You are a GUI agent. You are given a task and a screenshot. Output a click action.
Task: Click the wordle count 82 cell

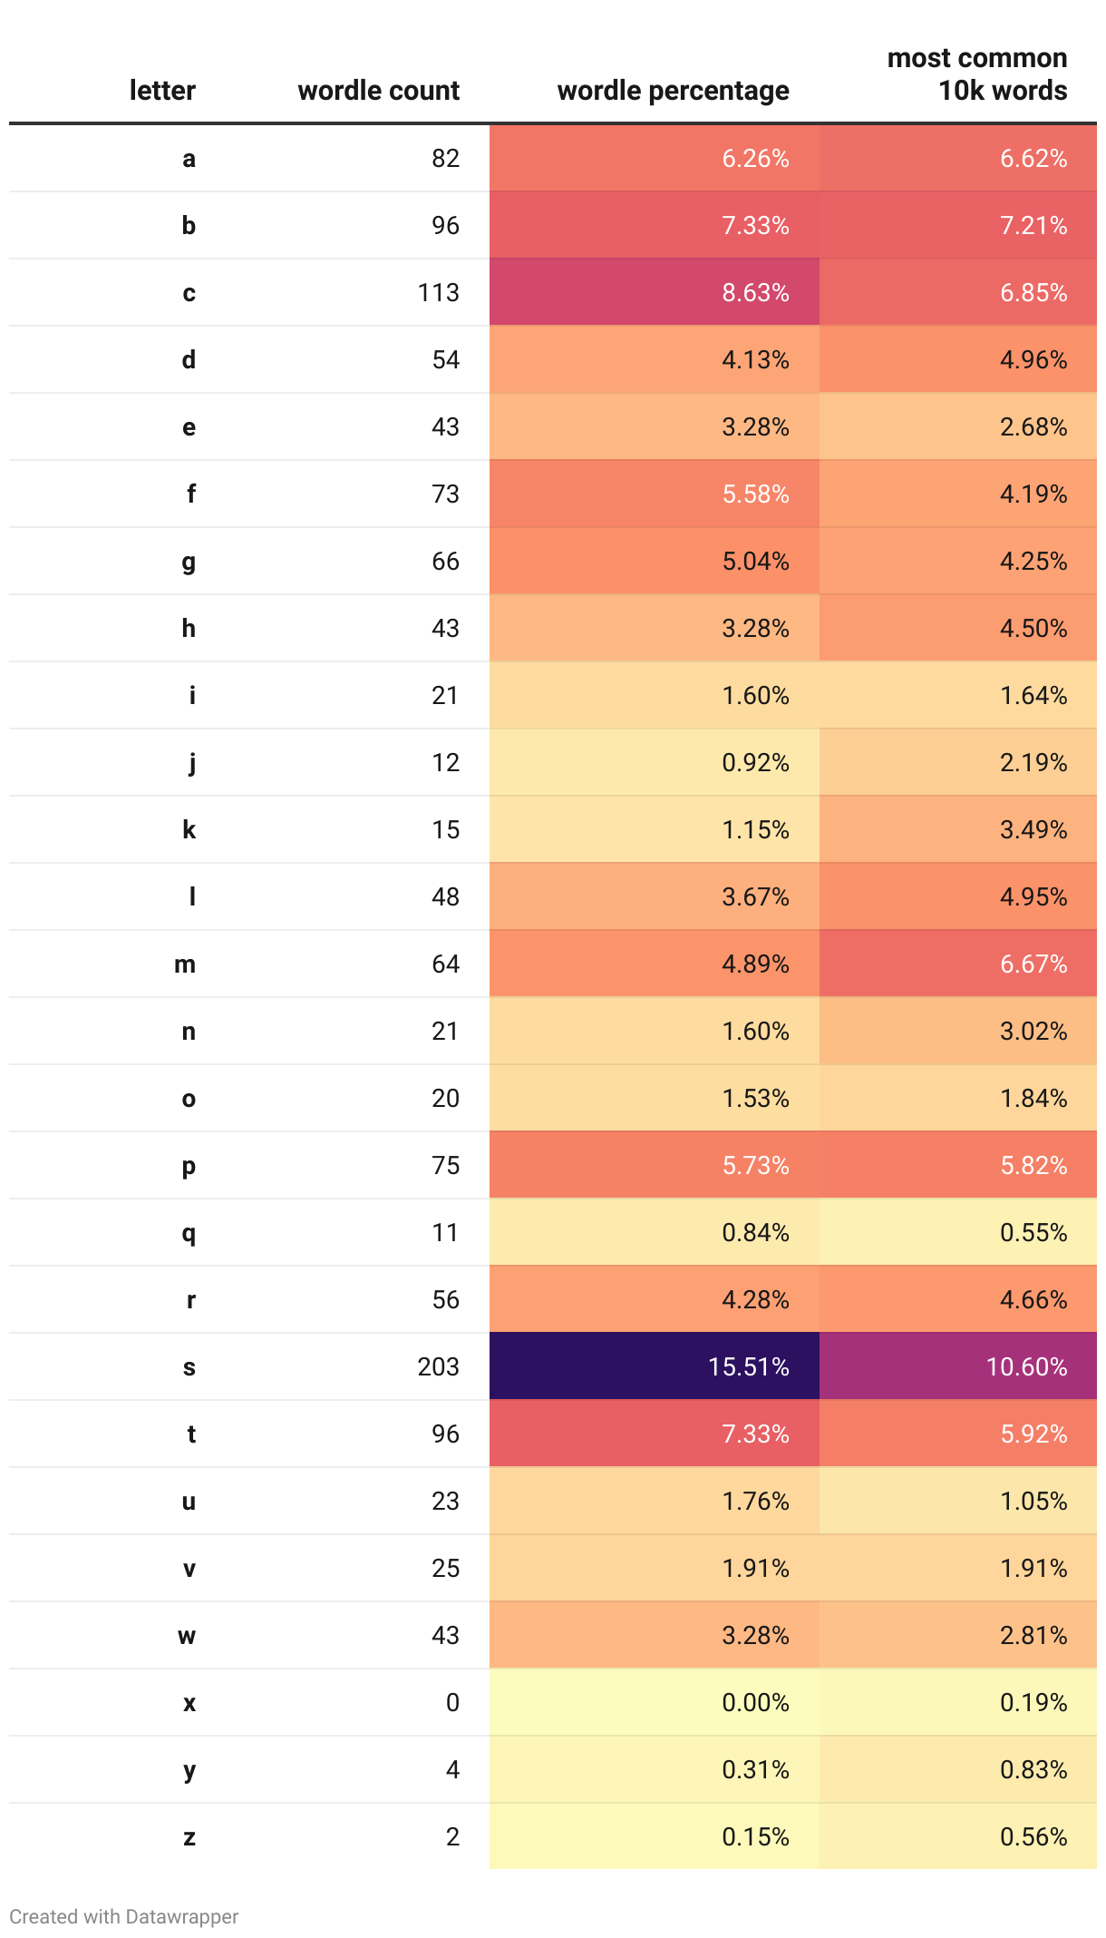tap(445, 159)
